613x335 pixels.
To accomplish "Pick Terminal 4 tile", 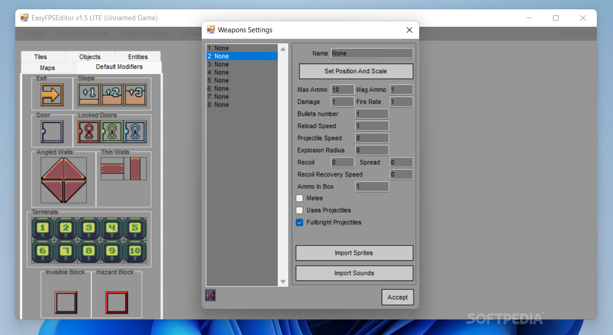I will (x=112, y=229).
